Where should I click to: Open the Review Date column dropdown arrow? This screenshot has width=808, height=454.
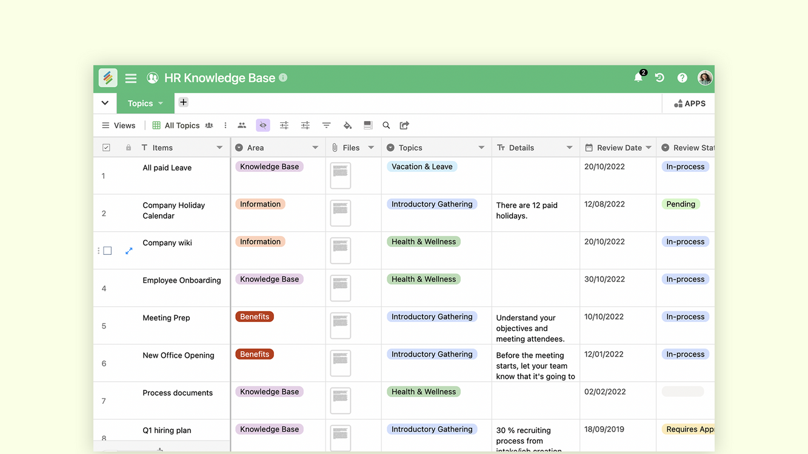(x=649, y=148)
